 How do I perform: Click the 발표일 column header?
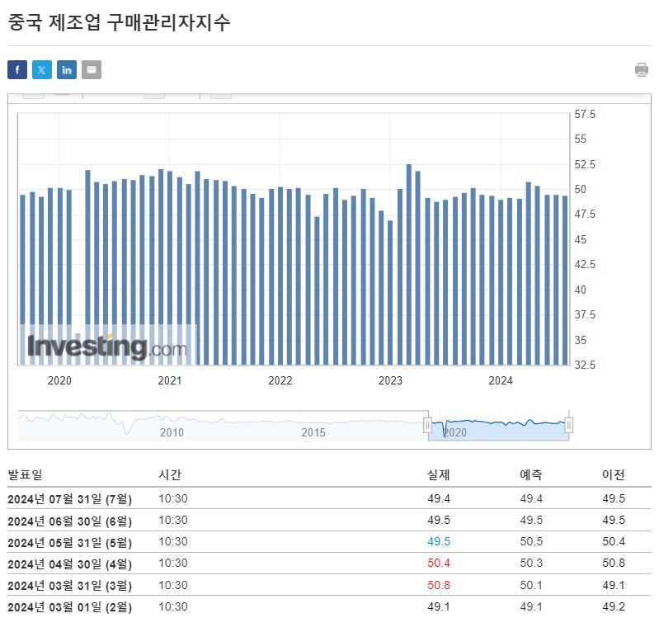(25, 474)
